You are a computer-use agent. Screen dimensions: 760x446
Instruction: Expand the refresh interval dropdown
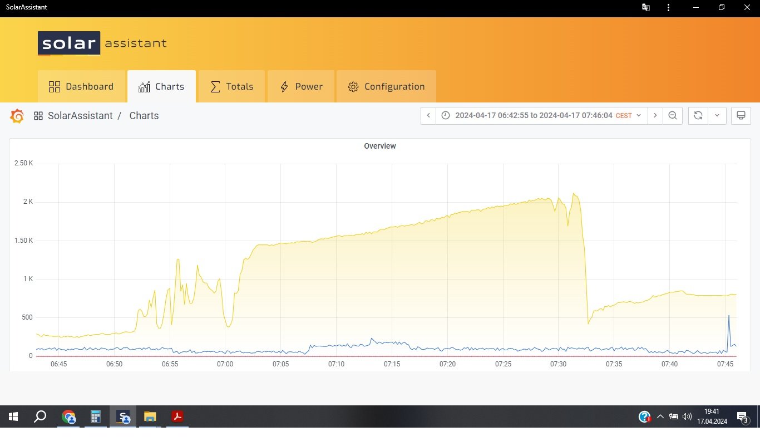coord(717,115)
